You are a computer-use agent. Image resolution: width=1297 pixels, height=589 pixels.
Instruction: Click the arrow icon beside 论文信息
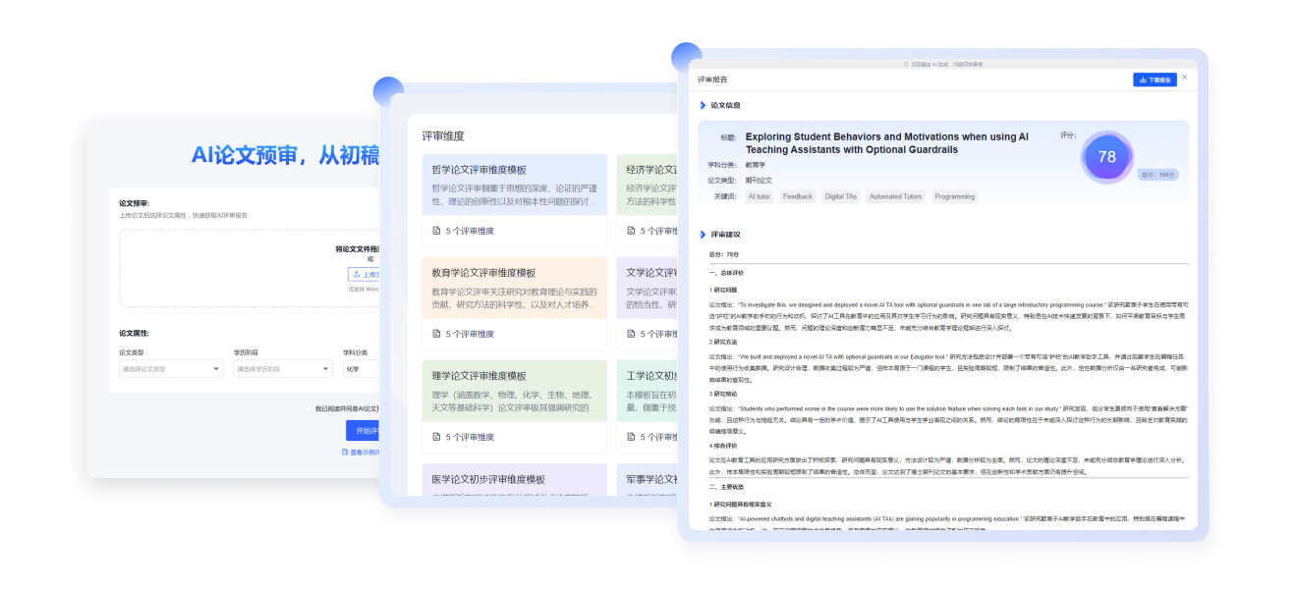click(703, 105)
